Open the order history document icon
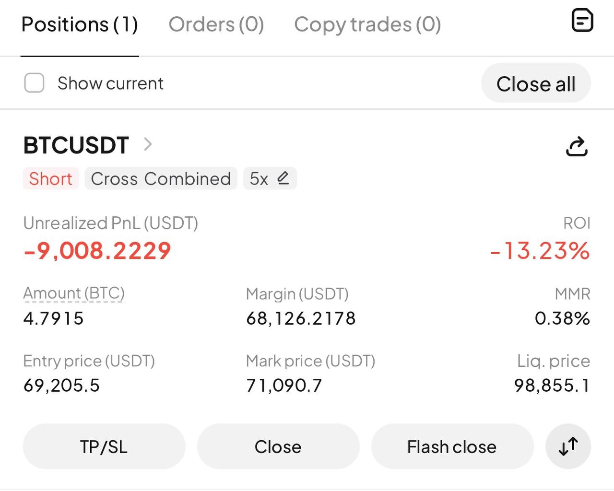Screen dimensions: 614x491 tap(582, 21)
